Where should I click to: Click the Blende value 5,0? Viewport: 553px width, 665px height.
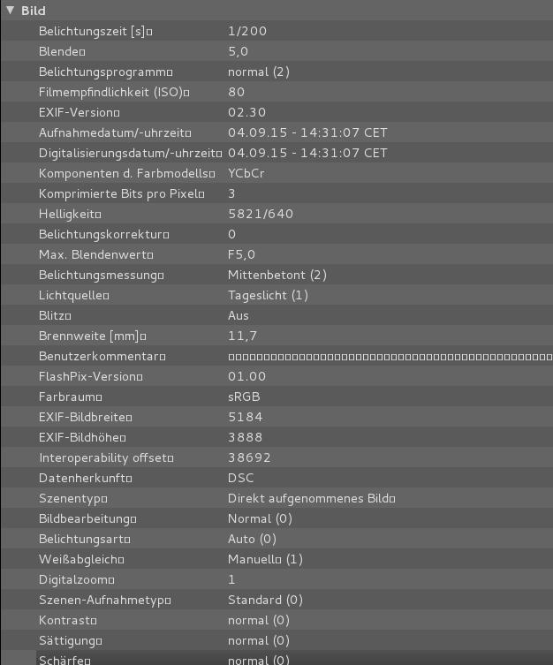pos(238,51)
